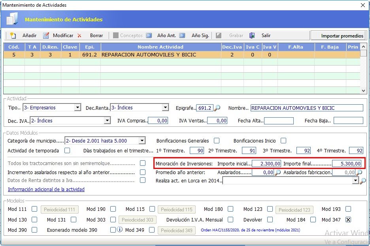
Task: Click the Modificar edit icon
Action: 46,36
